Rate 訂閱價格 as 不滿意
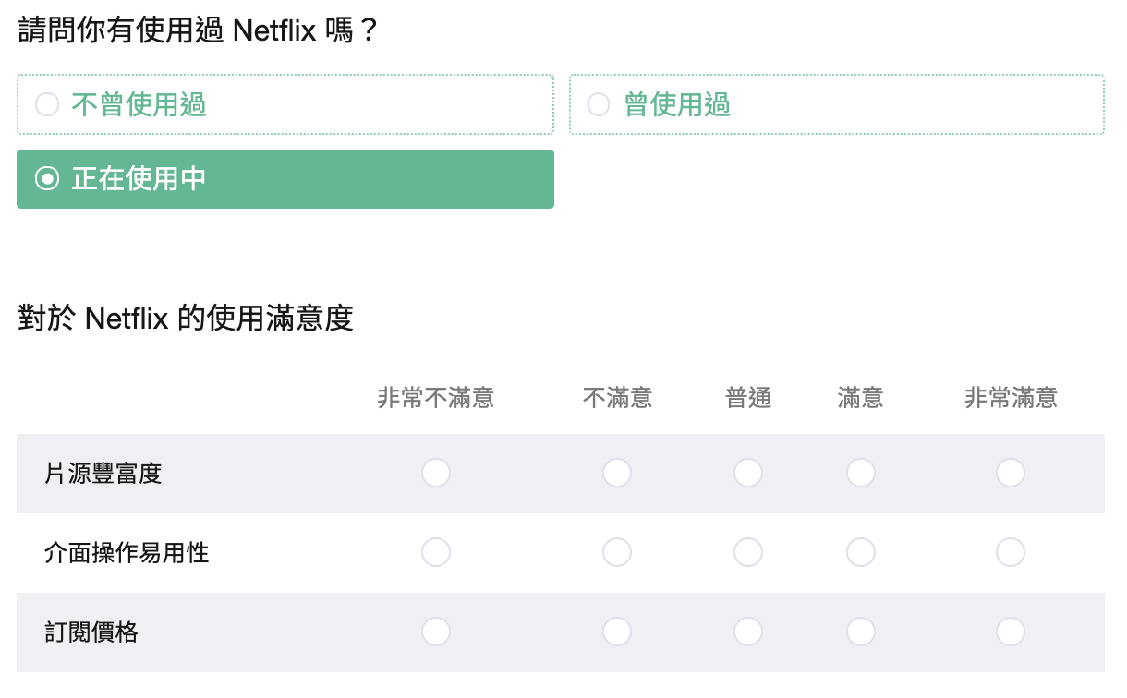Screen dimensions: 1127x698 click(x=617, y=632)
